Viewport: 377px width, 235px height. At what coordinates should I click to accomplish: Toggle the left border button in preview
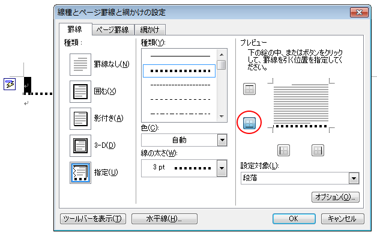tap(284, 150)
